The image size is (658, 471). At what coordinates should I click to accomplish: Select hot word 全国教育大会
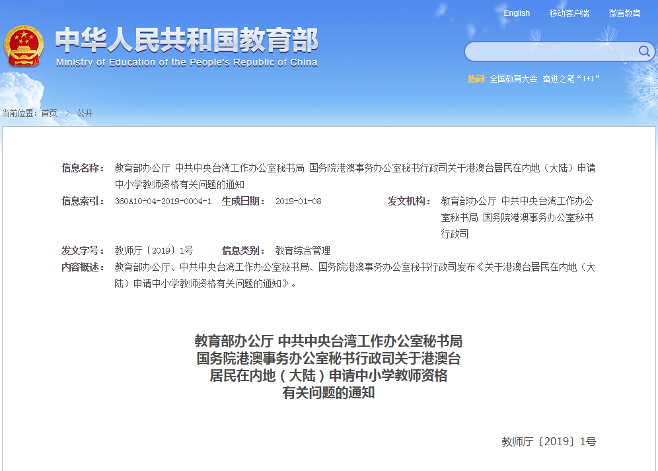[513, 79]
